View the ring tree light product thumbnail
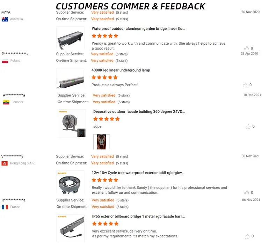Viewport: 262px width, 243px height. (70, 182)
